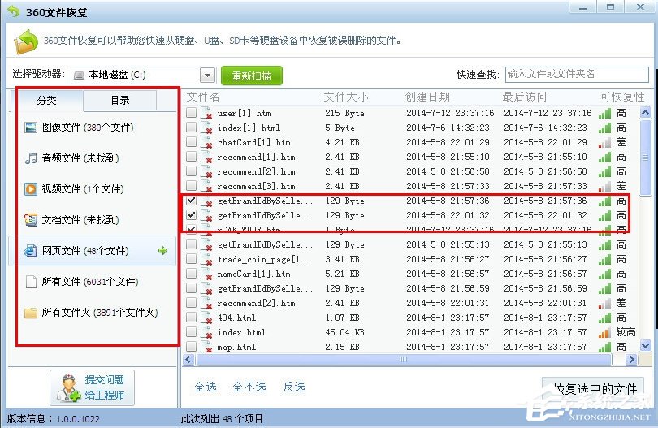The height and width of the screenshot is (428, 658).
Task: Click the quick search input field
Action: point(577,75)
